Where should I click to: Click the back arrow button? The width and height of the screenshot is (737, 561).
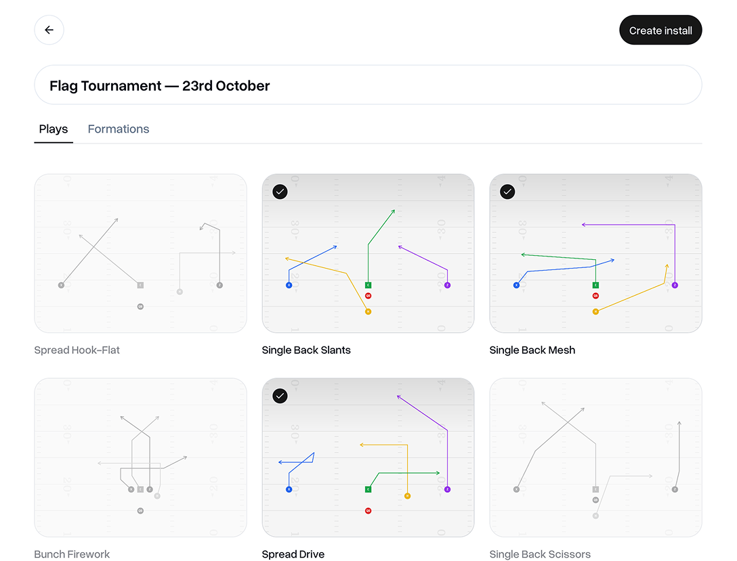pyautogui.click(x=49, y=30)
